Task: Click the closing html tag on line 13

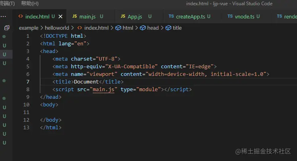Action: (50, 128)
